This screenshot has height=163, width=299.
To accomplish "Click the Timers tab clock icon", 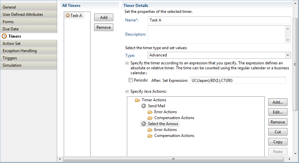I will pos(5,36).
